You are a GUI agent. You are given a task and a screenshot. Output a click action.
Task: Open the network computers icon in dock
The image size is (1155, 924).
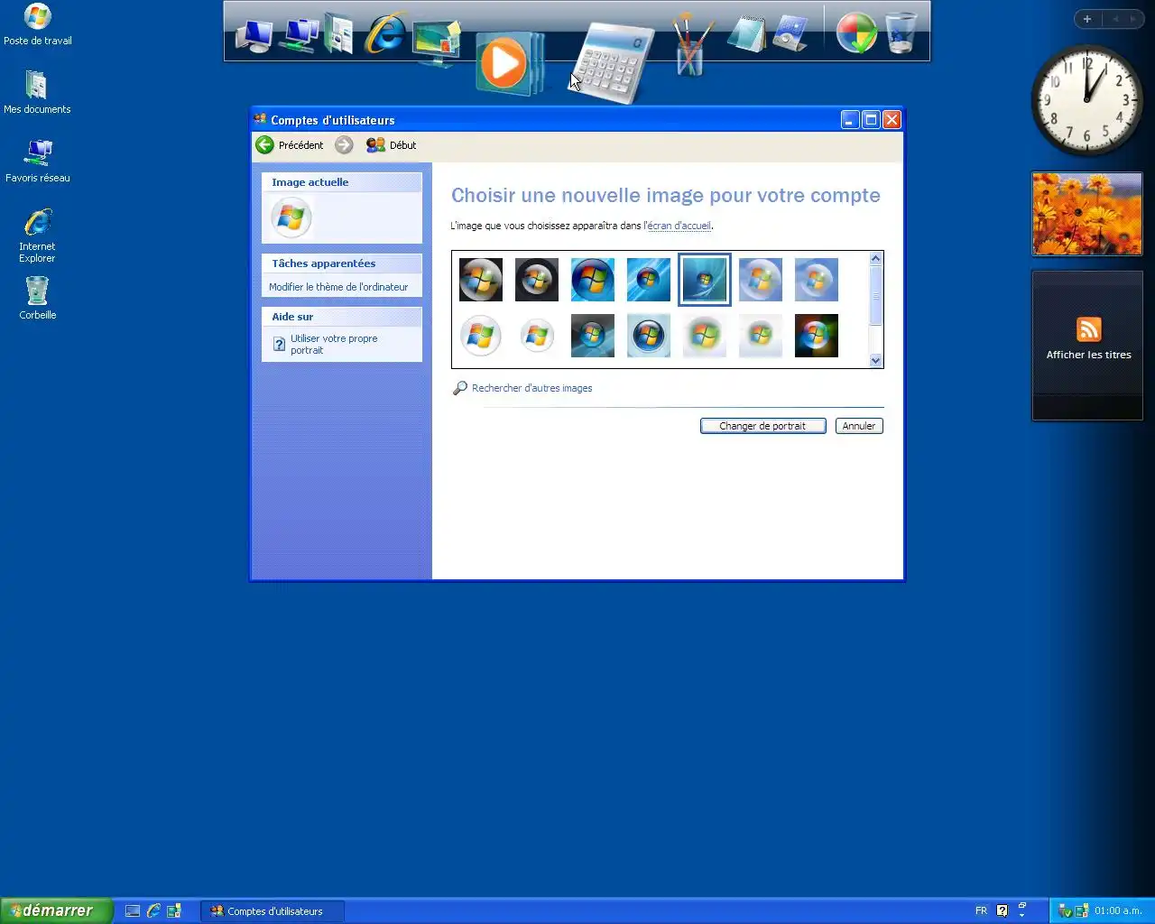click(x=299, y=35)
